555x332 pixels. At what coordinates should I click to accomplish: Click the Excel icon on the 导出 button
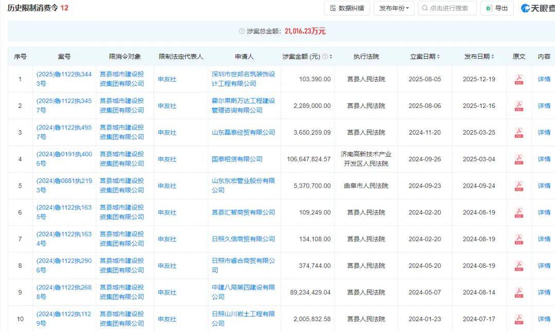click(488, 8)
